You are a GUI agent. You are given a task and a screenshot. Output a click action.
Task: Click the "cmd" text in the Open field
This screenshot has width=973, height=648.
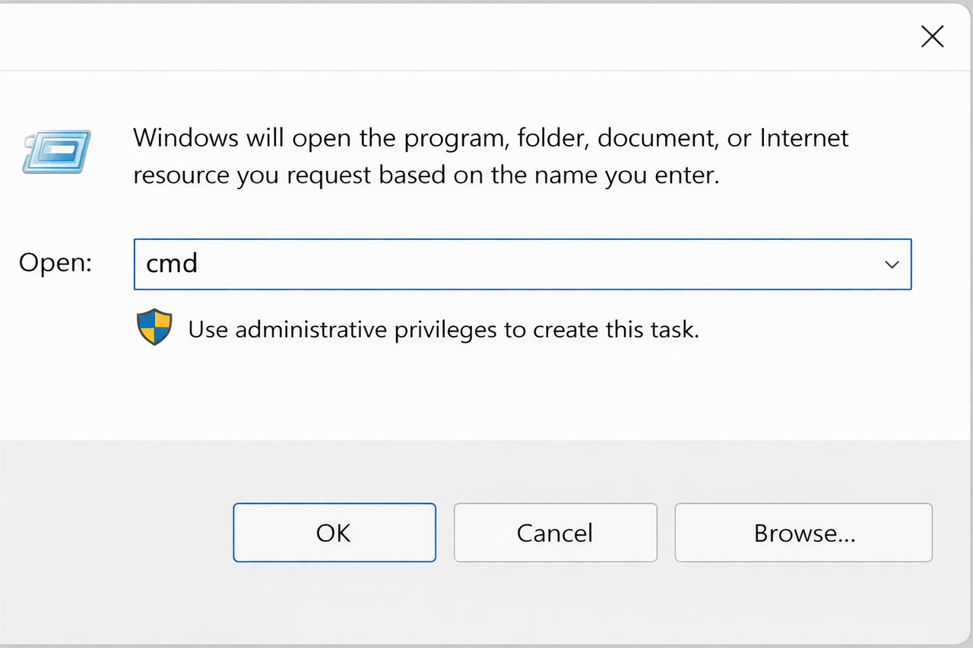(172, 264)
